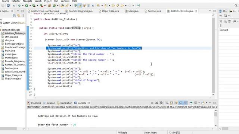239x134 pixels.
Task: Toggle Show Console on Standard Error icon
Action: tap(185, 103)
